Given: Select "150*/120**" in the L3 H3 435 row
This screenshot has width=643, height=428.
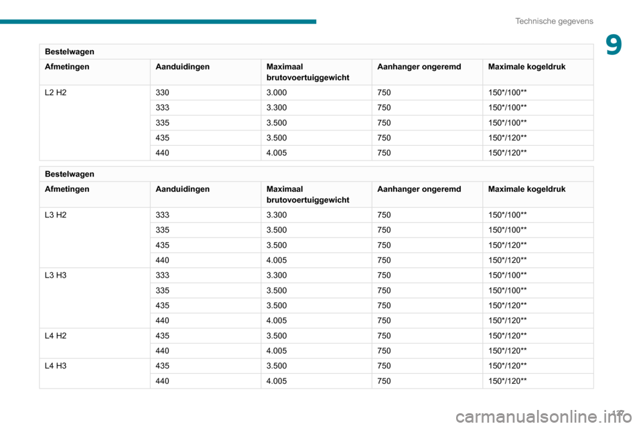Looking at the screenshot, I should (x=507, y=306).
